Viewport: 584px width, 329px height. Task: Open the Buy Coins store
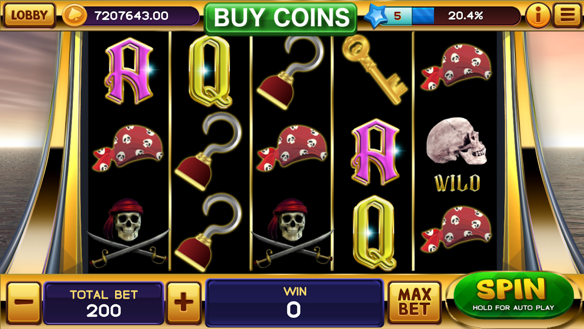pyautogui.click(x=281, y=18)
